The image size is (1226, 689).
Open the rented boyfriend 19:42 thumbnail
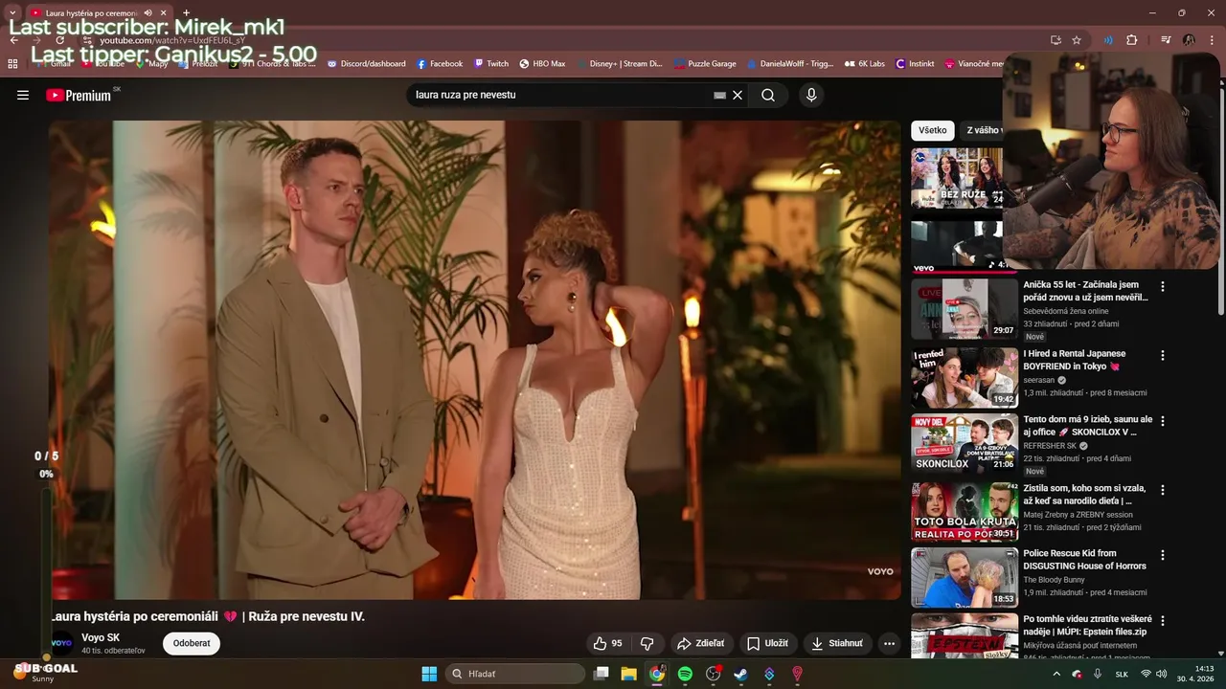click(965, 377)
